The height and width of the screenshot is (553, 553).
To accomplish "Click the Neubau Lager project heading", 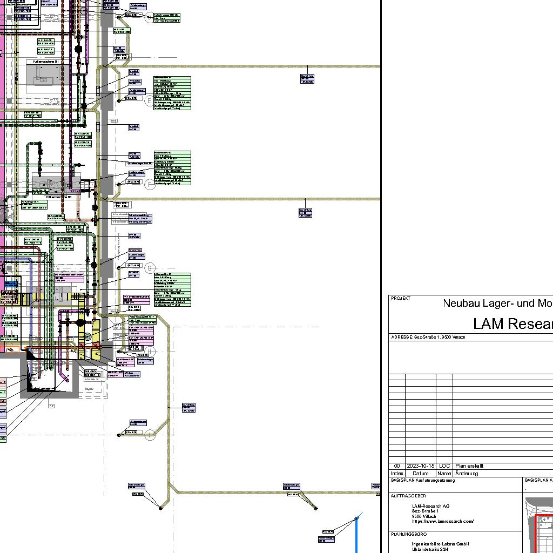I will [497, 304].
